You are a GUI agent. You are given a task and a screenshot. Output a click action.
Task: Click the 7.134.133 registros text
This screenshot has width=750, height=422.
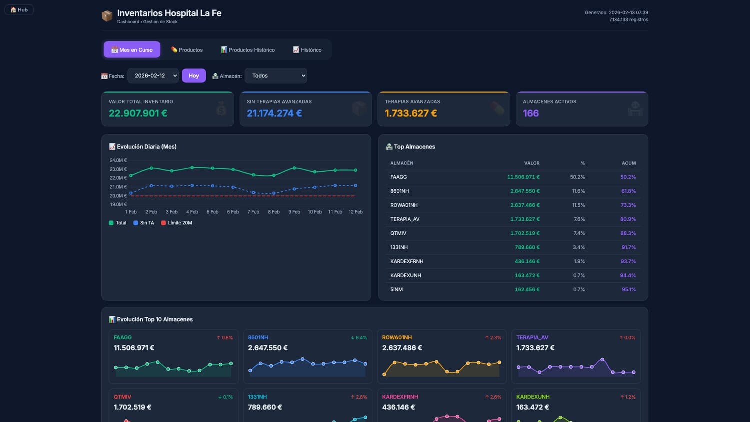pyautogui.click(x=629, y=20)
